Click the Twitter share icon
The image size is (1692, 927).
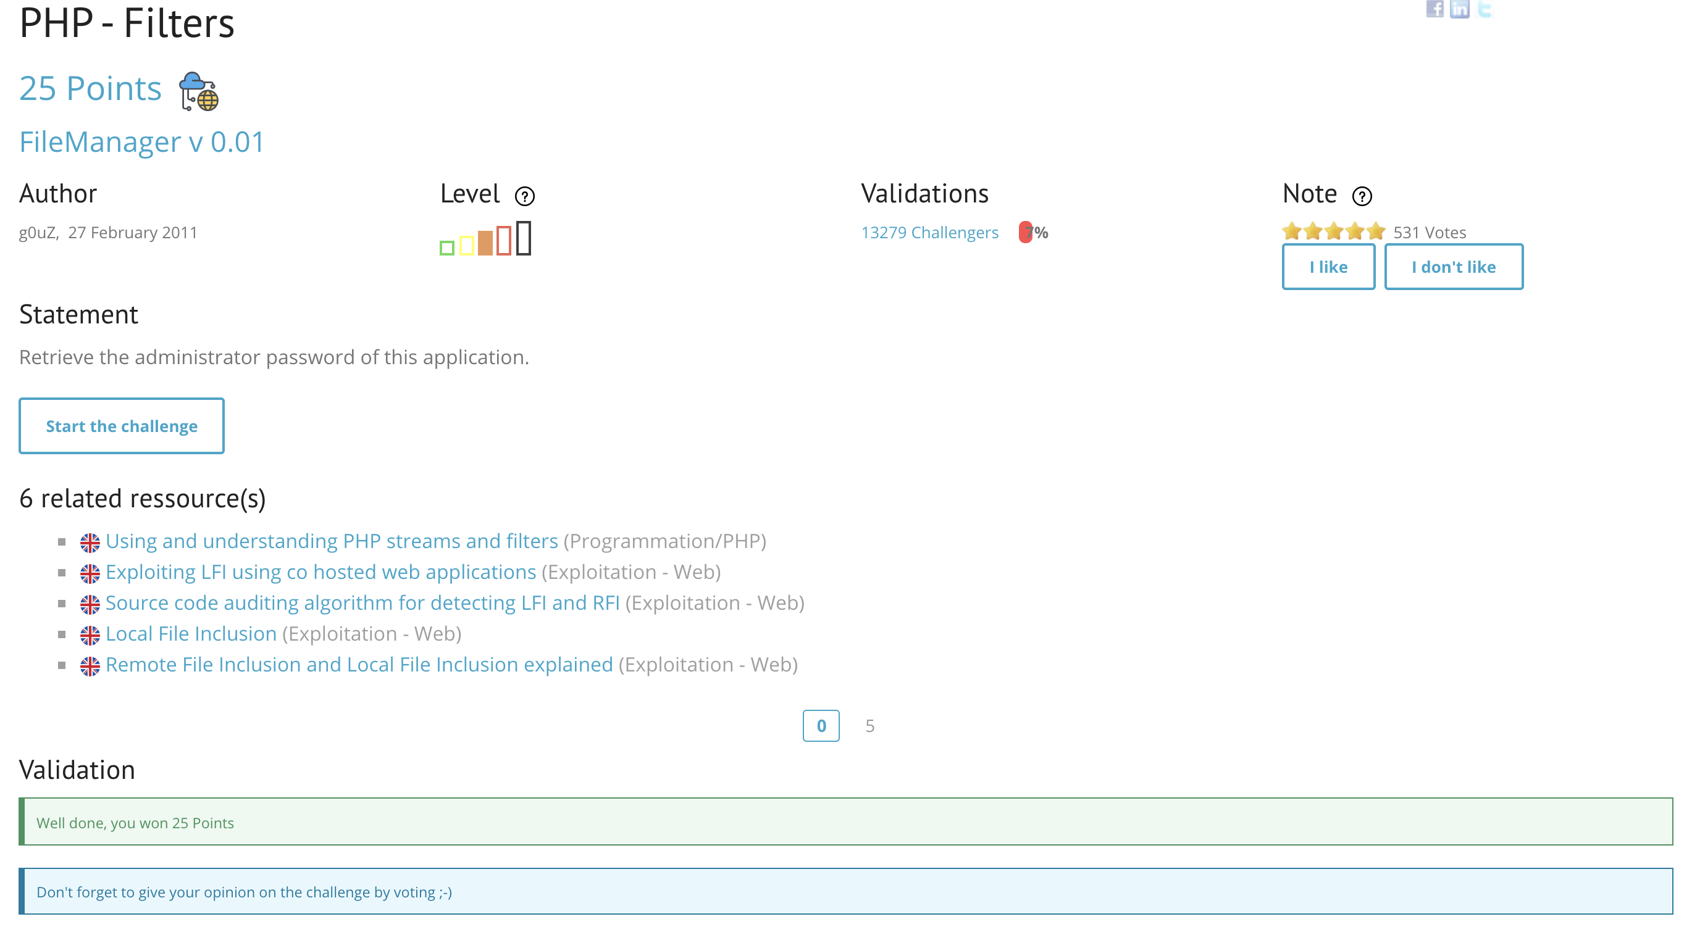click(x=1484, y=9)
